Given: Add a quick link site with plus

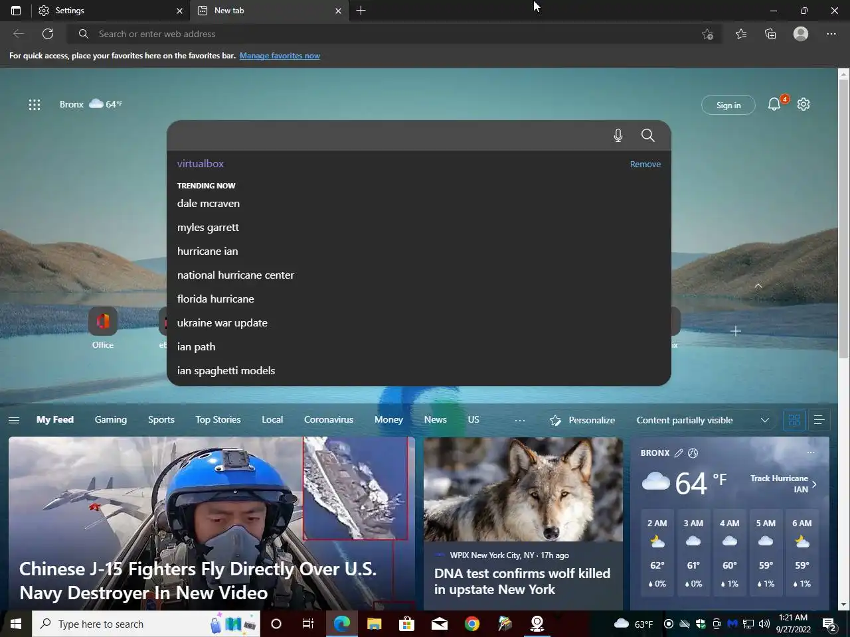Looking at the screenshot, I should coord(736,330).
